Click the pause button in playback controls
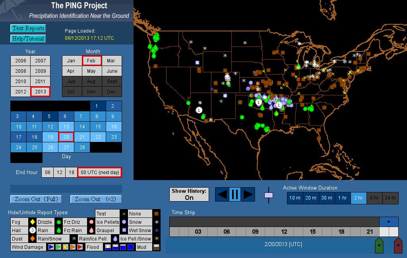The width and height of the screenshot is (407, 258). (x=235, y=194)
